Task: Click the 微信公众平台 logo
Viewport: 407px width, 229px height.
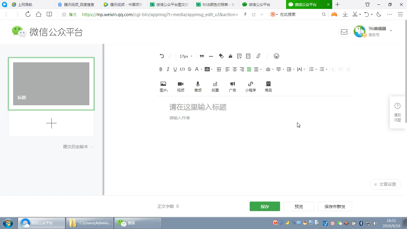Action: point(47,32)
